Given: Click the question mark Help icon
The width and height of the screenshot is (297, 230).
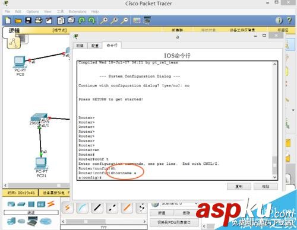Looking at the screenshot, I should pyautogui.click(x=289, y=20).
